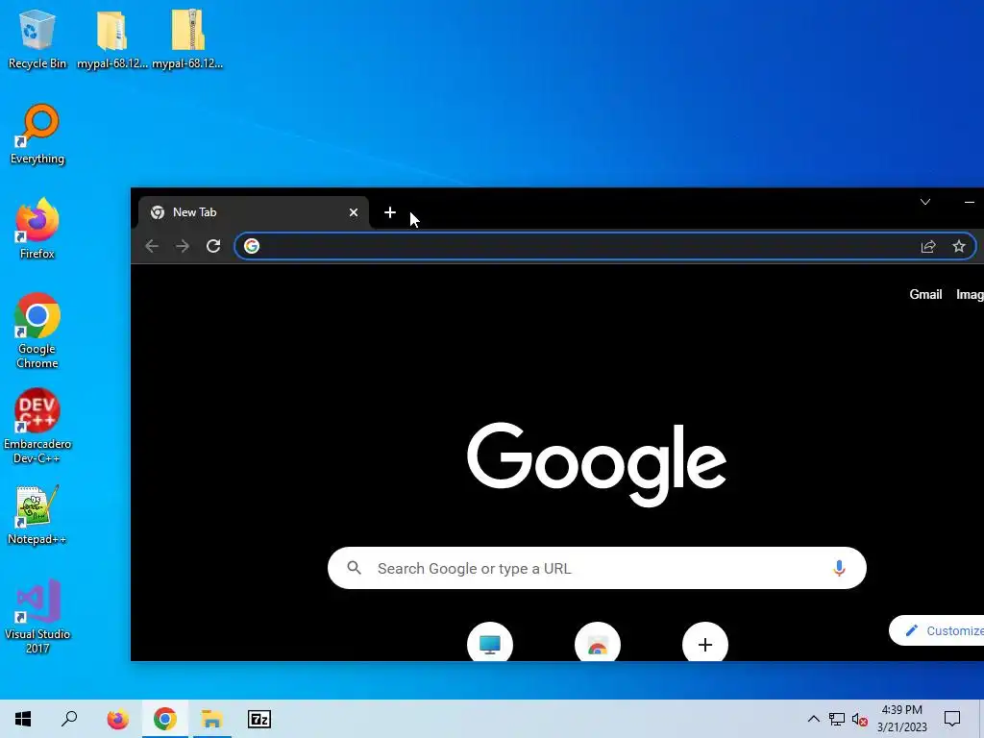The width and height of the screenshot is (984, 738).
Task: Close the New Tab tab
Action: (354, 212)
